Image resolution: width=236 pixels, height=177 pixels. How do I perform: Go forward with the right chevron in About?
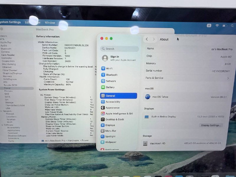154,39
